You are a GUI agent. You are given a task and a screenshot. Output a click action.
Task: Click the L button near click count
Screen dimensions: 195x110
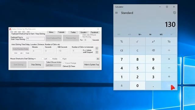[97, 48]
